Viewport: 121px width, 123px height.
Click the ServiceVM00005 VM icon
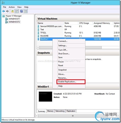[38, 26]
